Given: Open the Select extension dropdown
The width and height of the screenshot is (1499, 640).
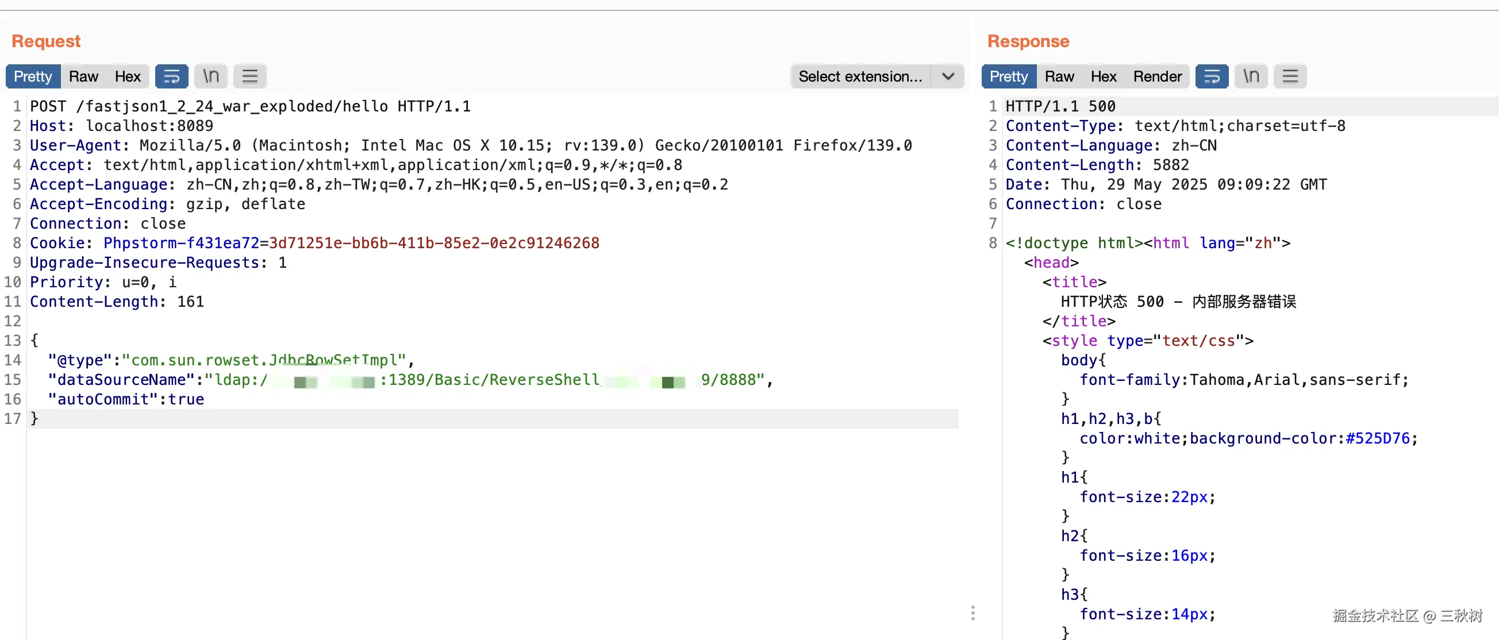Looking at the screenshot, I should tap(860, 76).
